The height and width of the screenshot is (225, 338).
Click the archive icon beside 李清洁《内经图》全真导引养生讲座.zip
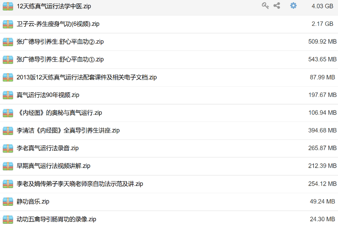8,130
